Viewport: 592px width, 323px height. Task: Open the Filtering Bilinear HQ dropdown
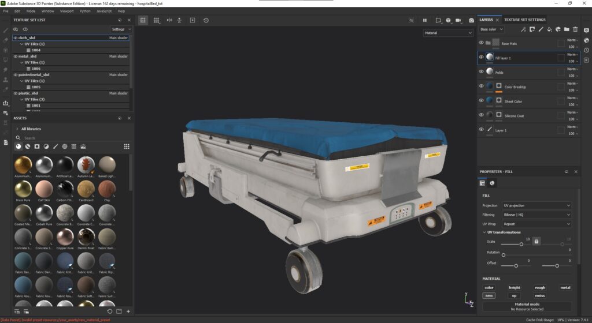(x=536, y=215)
